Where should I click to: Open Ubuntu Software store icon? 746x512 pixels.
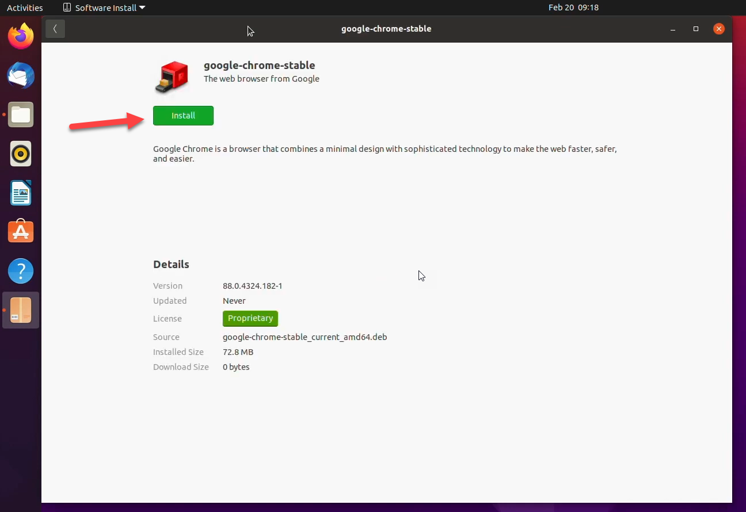point(21,232)
